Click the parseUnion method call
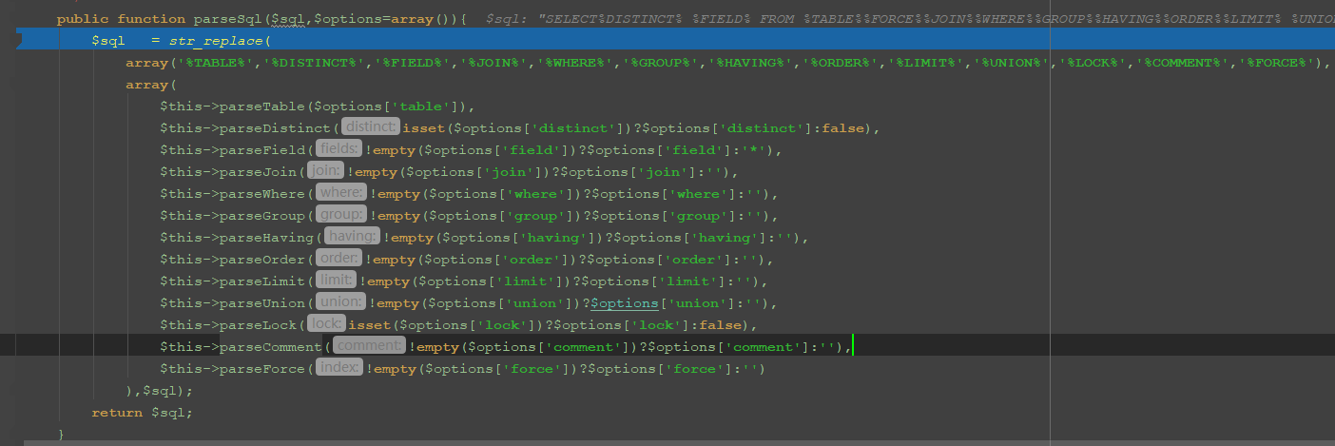Screen dimensions: 1335x446 [262, 303]
